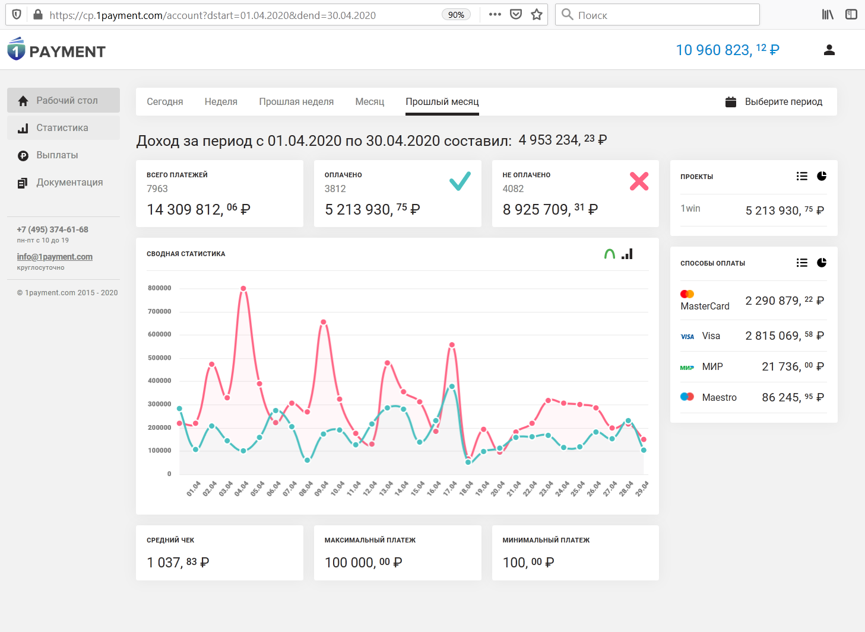The height and width of the screenshot is (632, 865).
Task: Click the calendar icon next to Выберите период
Action: tap(731, 102)
